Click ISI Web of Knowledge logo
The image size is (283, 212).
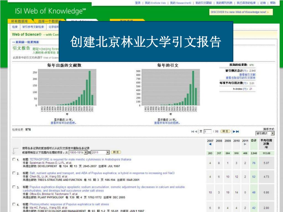(51, 11)
